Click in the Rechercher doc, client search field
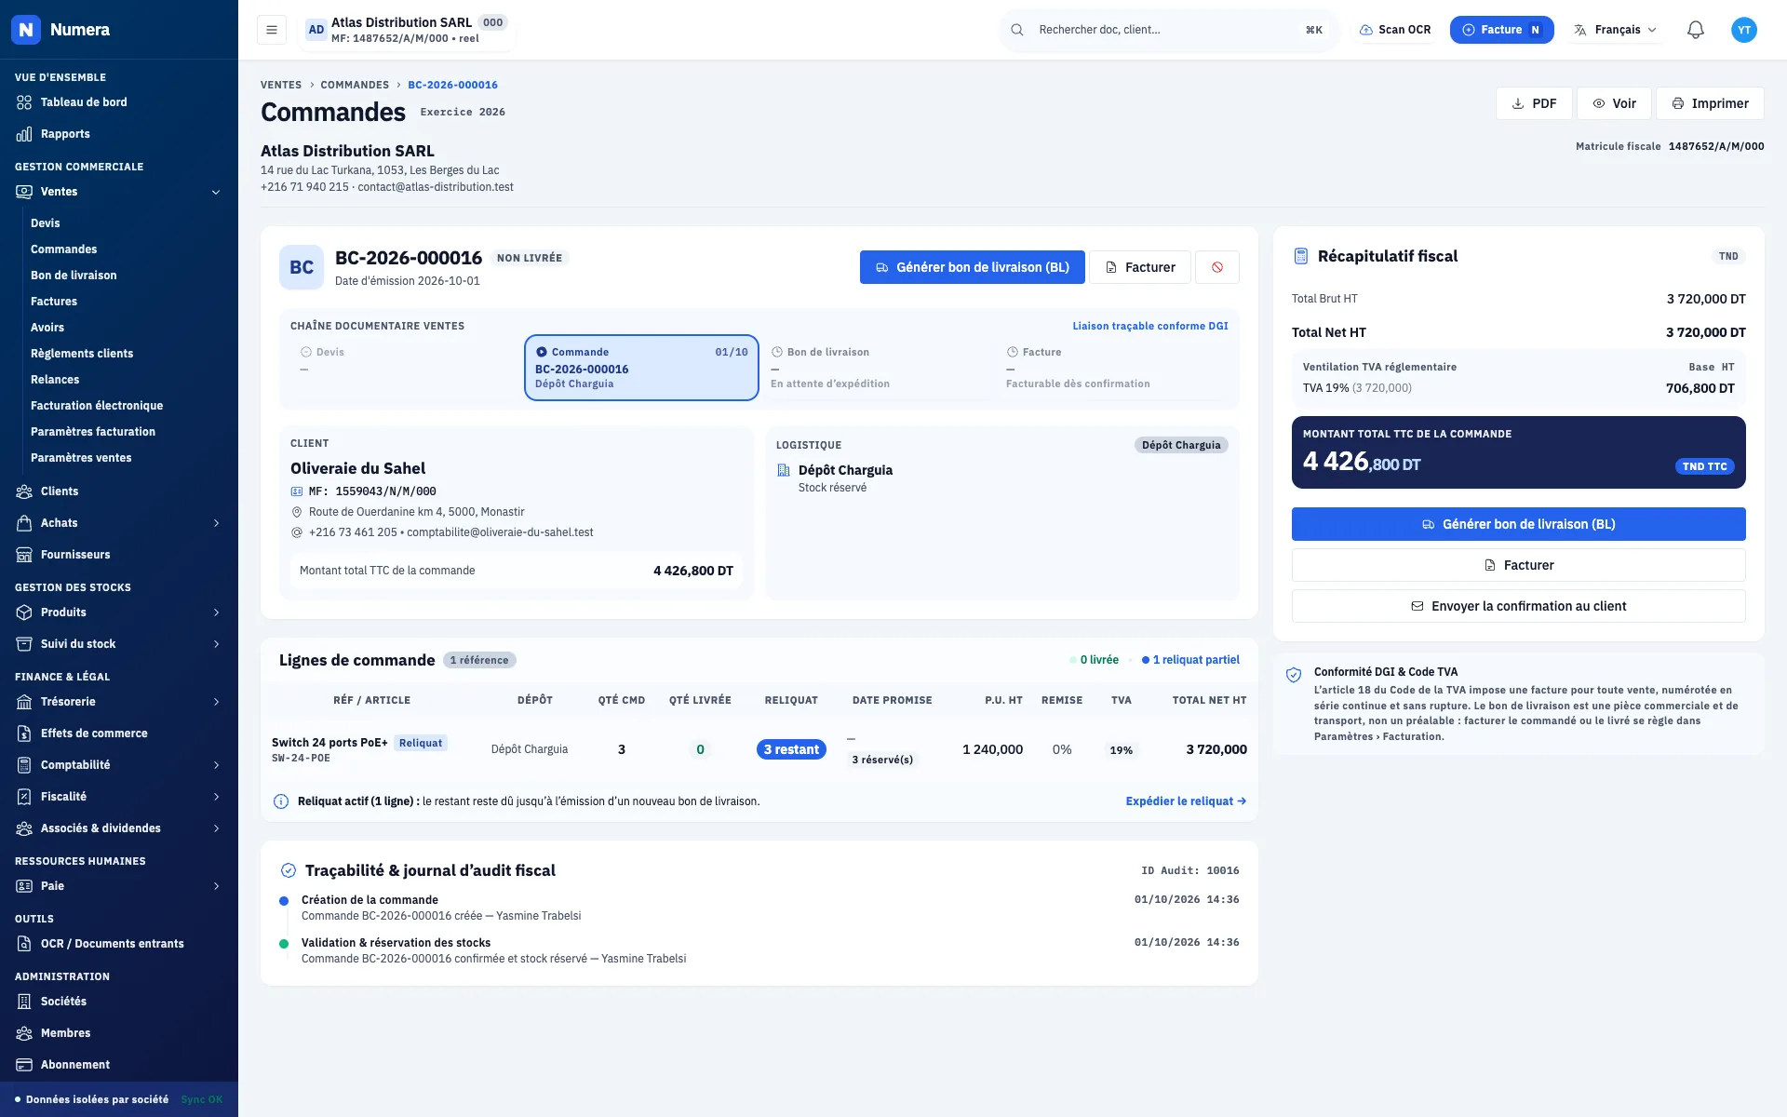 point(1169,30)
